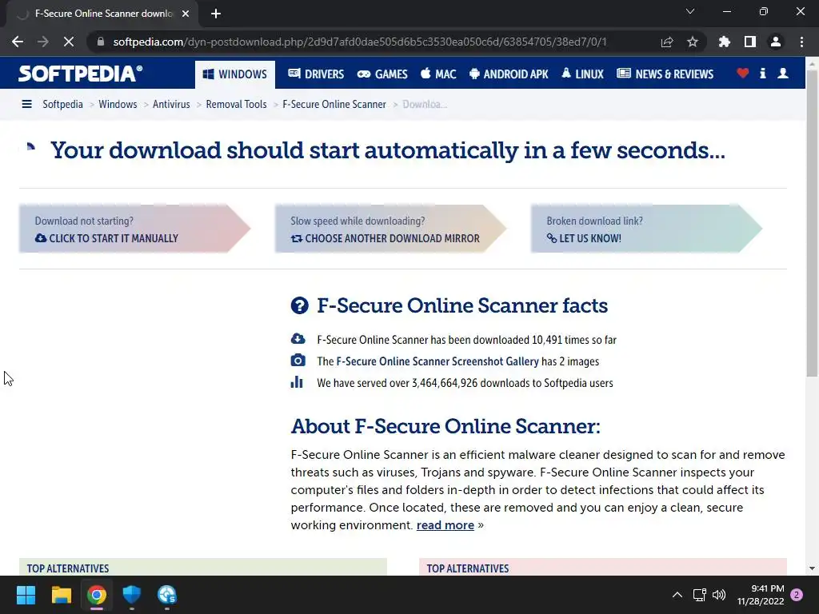Click the Chrome taskbar icon
The height and width of the screenshot is (614, 819).
tap(97, 595)
